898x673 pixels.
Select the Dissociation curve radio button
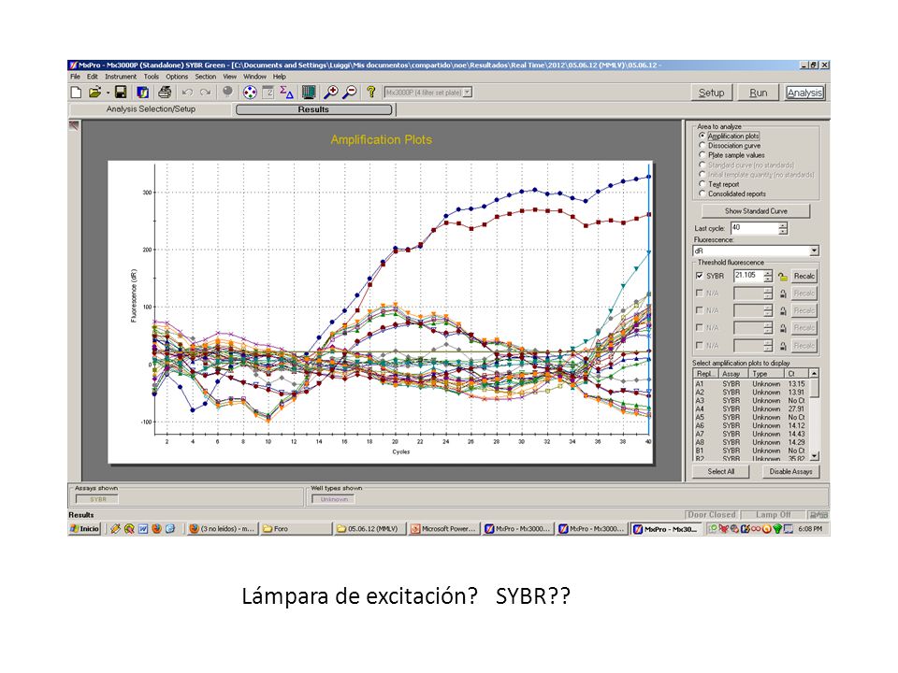702,146
